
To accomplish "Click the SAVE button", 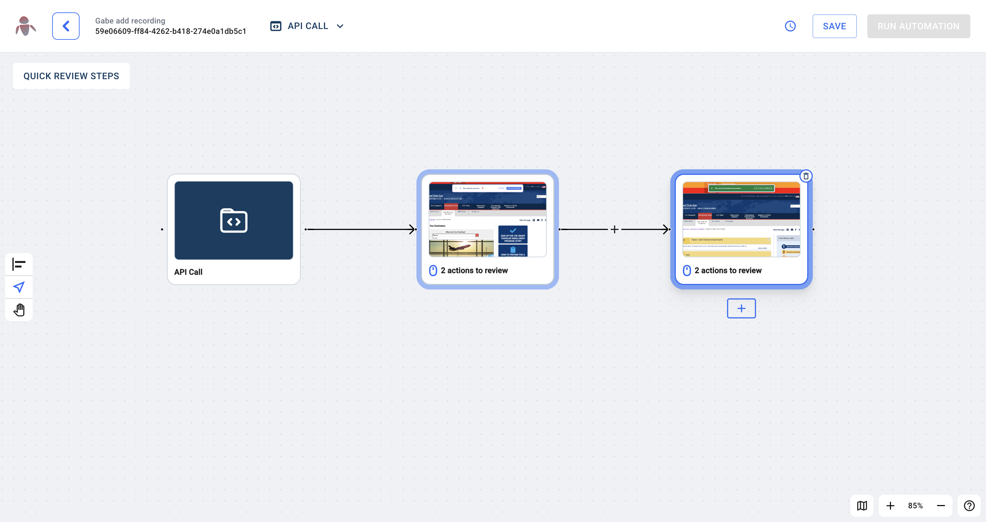I will [834, 26].
